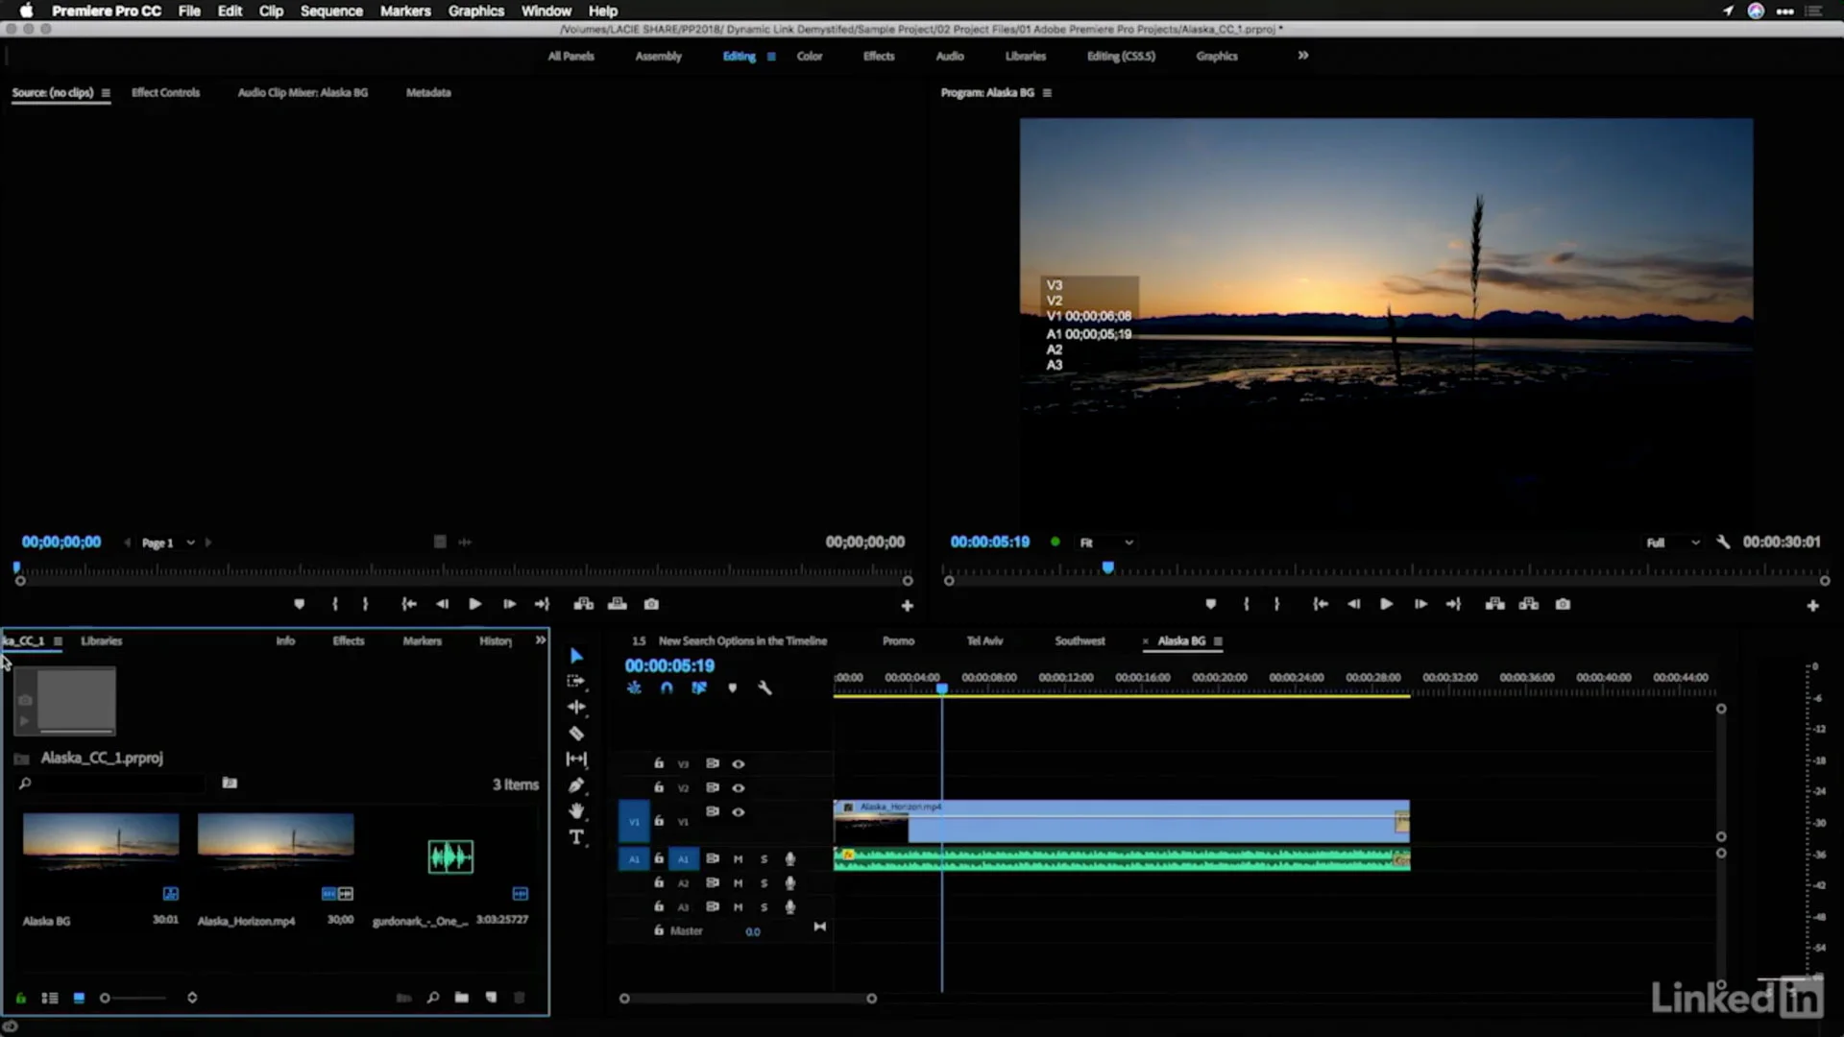Switch Project panel to list view

(50, 999)
